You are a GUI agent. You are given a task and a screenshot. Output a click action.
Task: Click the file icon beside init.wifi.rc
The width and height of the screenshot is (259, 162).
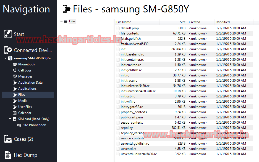(x=118, y=102)
